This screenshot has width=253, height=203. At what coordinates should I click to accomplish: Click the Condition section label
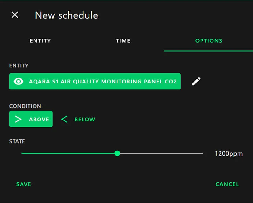pos(25,106)
